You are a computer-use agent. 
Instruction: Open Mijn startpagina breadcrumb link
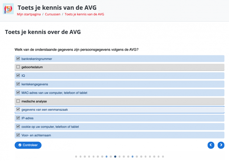[x=29, y=14]
